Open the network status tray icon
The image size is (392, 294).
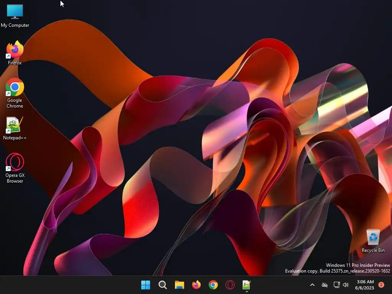[336, 285]
